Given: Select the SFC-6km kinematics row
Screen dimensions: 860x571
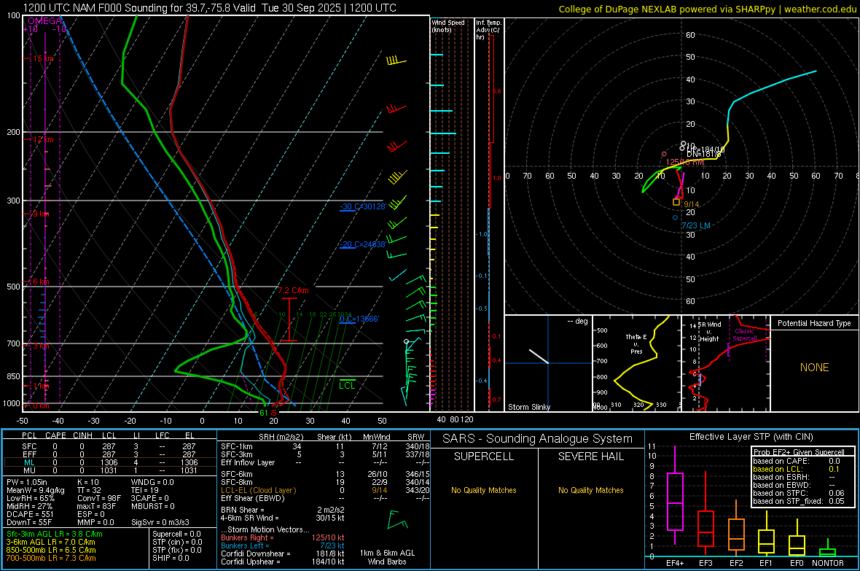Looking at the screenshot, I should tap(325, 474).
